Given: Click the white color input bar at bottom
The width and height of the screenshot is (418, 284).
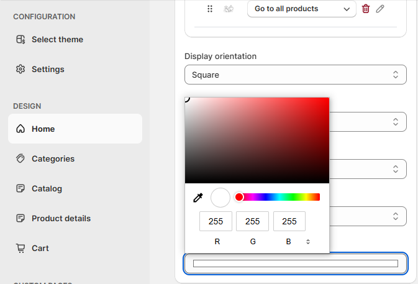Looking at the screenshot, I should 296,263.
